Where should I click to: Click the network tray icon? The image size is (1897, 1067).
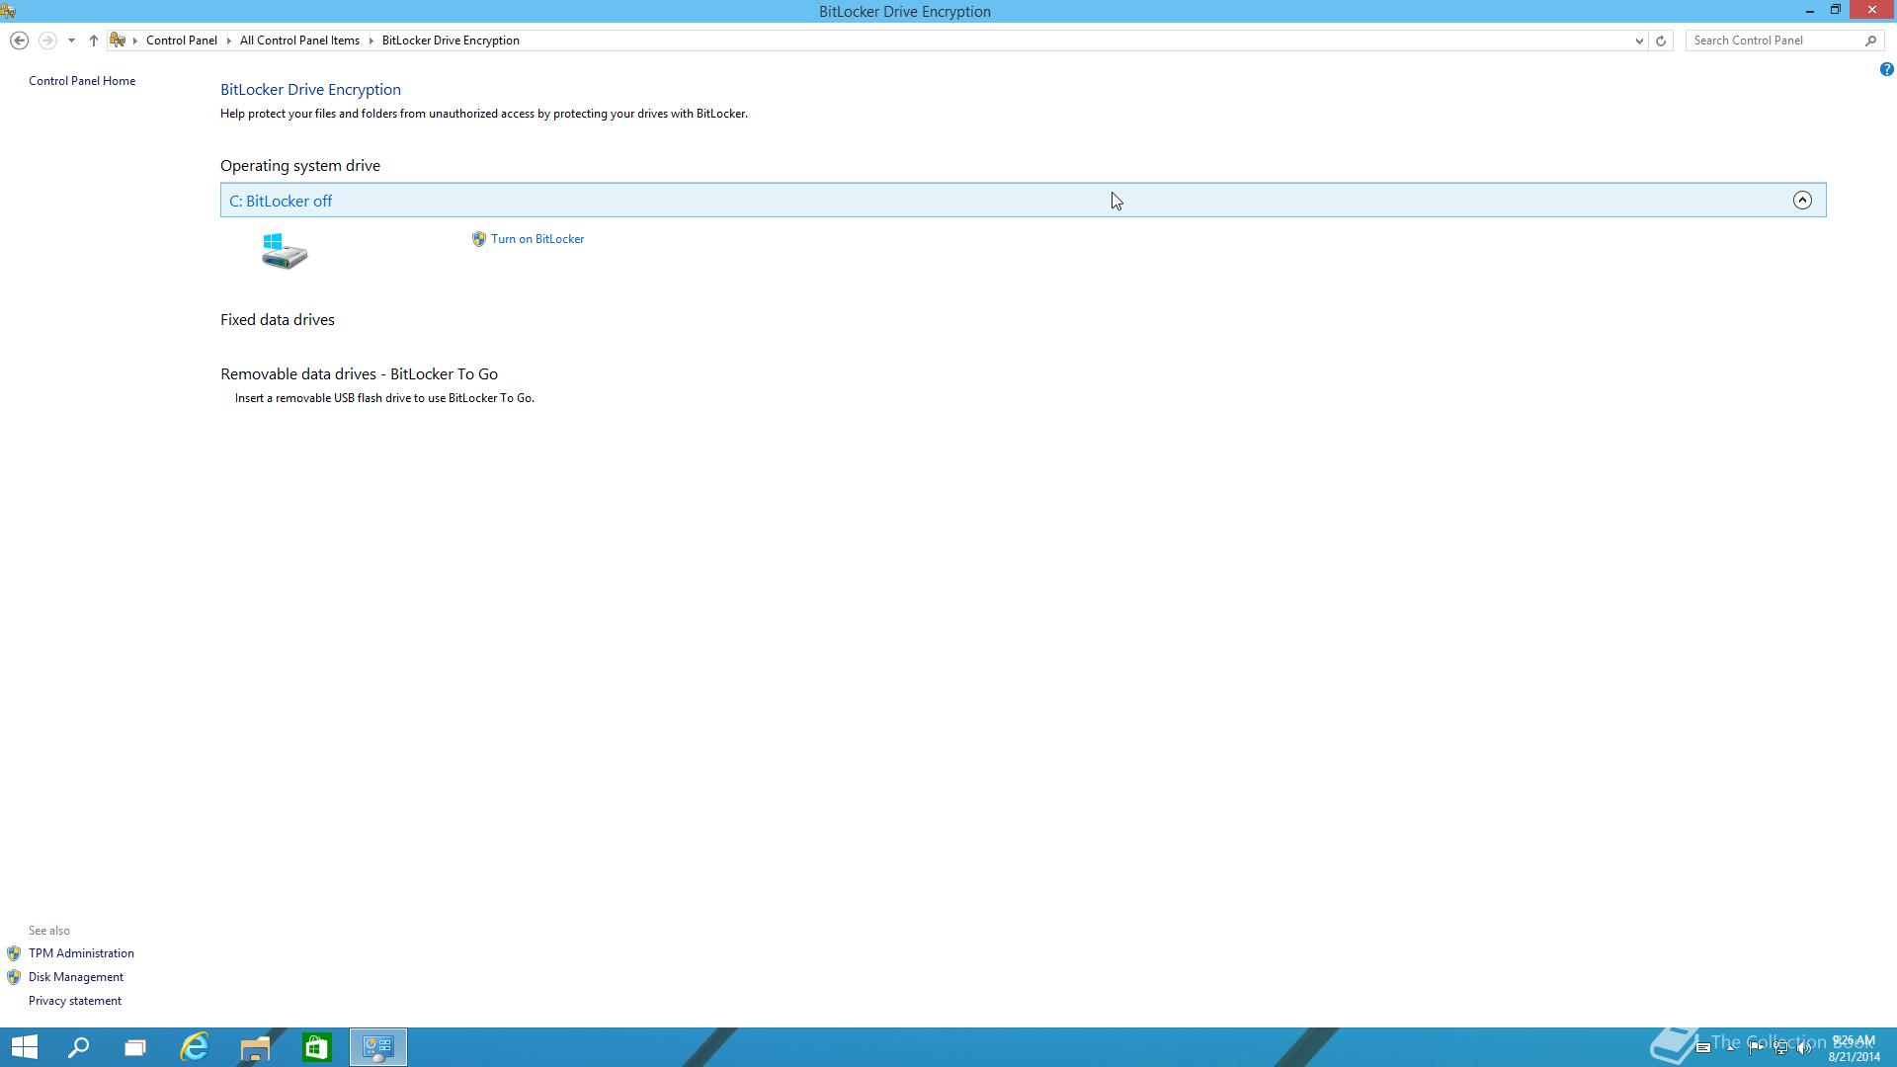[1780, 1048]
